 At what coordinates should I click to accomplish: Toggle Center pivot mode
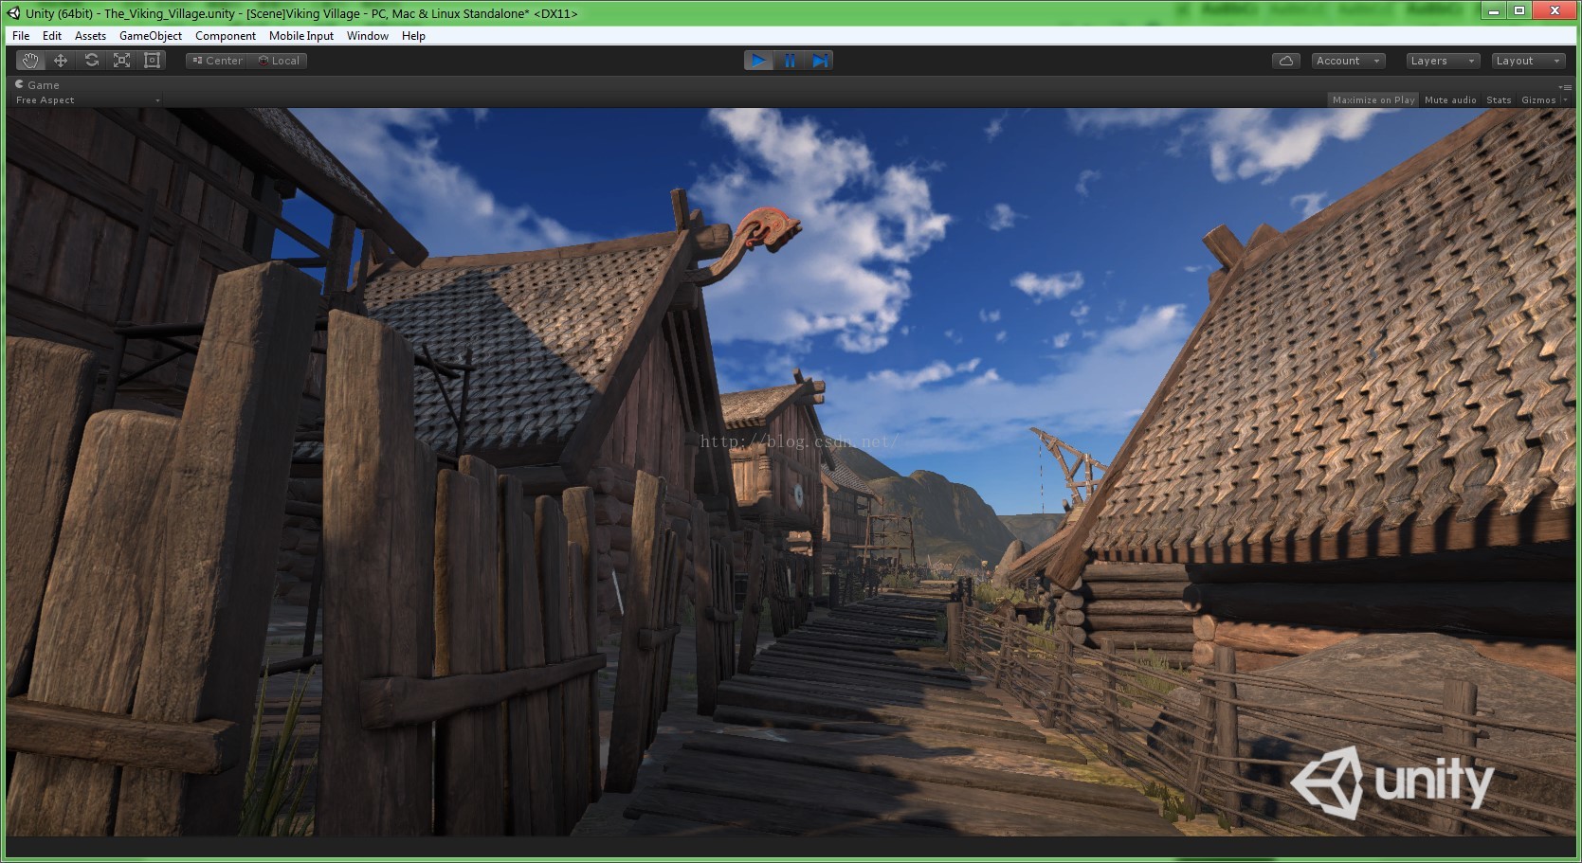click(217, 61)
